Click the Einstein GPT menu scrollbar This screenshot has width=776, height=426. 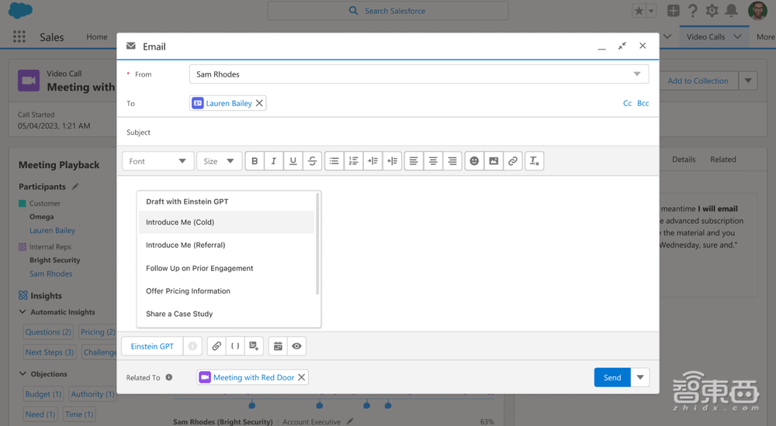(x=317, y=244)
